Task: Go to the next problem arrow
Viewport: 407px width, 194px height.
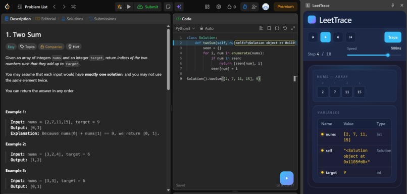Action: (64, 7)
